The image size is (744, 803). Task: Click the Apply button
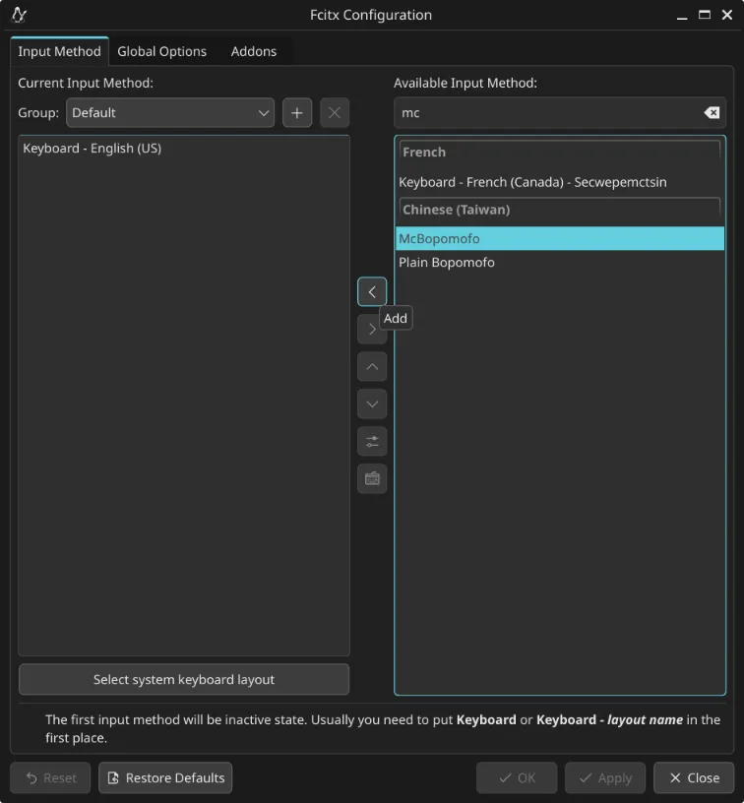(x=605, y=777)
